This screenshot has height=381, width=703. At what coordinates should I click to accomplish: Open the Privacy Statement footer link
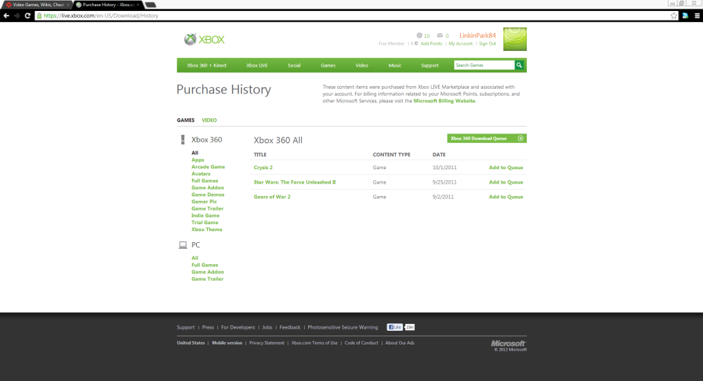(x=267, y=343)
